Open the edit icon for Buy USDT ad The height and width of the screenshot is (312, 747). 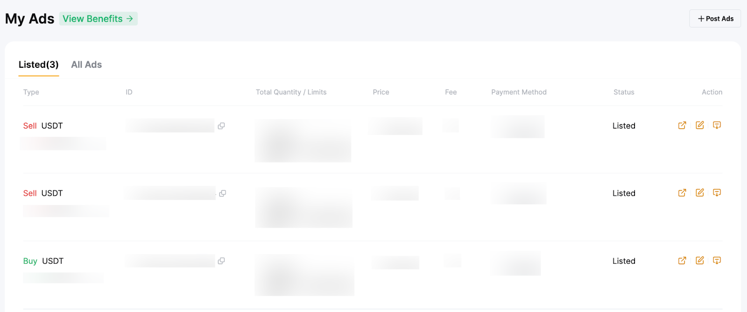(x=699, y=261)
